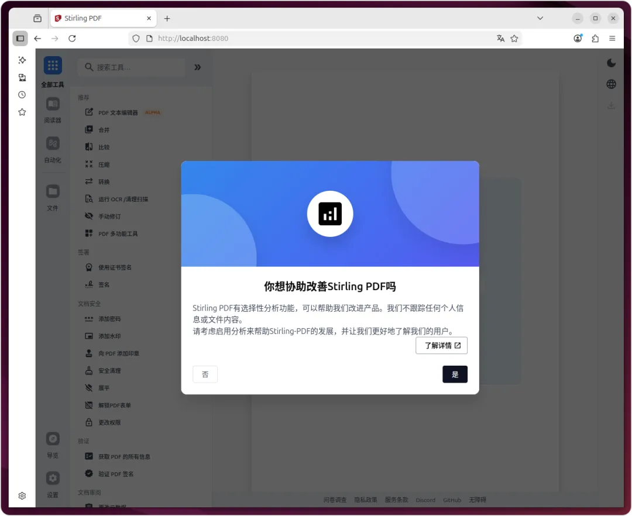
Task: Open the 服务条款 terms link
Action: click(x=396, y=500)
